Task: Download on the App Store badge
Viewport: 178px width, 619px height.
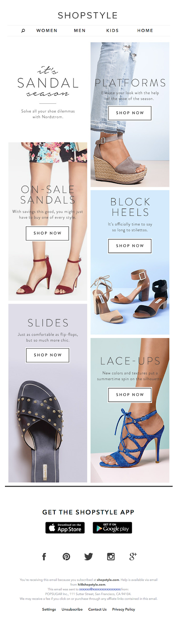Action: (x=65, y=528)
